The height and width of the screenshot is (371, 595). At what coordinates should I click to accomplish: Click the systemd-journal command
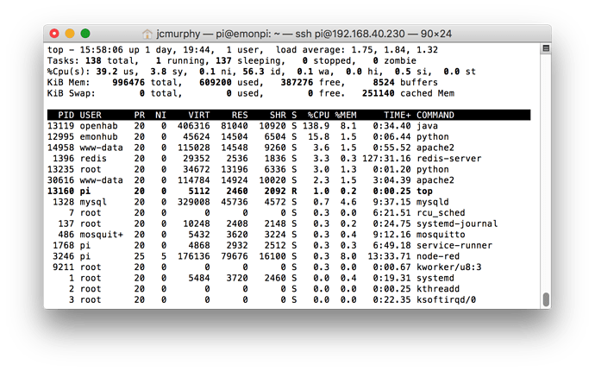click(x=457, y=224)
